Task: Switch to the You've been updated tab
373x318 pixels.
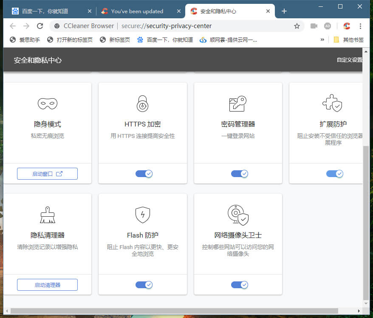Action: (140, 11)
